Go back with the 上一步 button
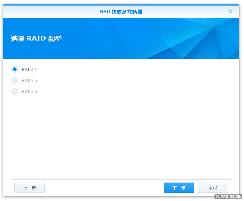 (29, 188)
